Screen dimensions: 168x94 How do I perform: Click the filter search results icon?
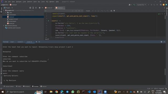click(x=114, y=11)
